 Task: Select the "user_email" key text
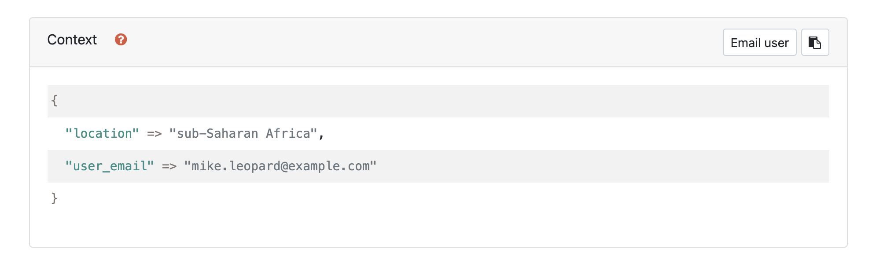[x=110, y=166]
